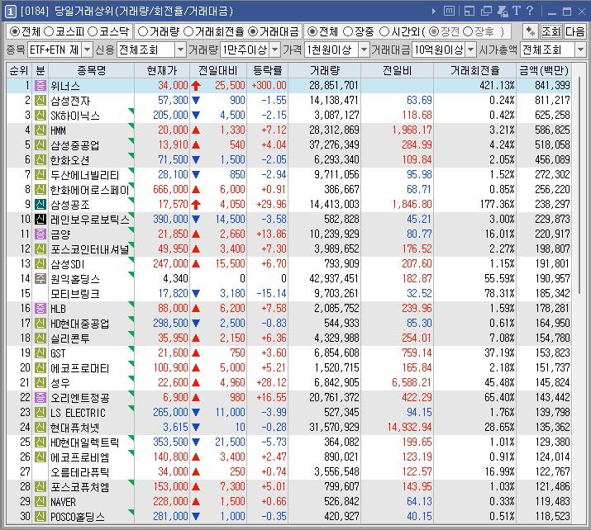Click the 전일비 column header
Image resolution: width=591 pixels, height=530 pixels.
click(397, 70)
